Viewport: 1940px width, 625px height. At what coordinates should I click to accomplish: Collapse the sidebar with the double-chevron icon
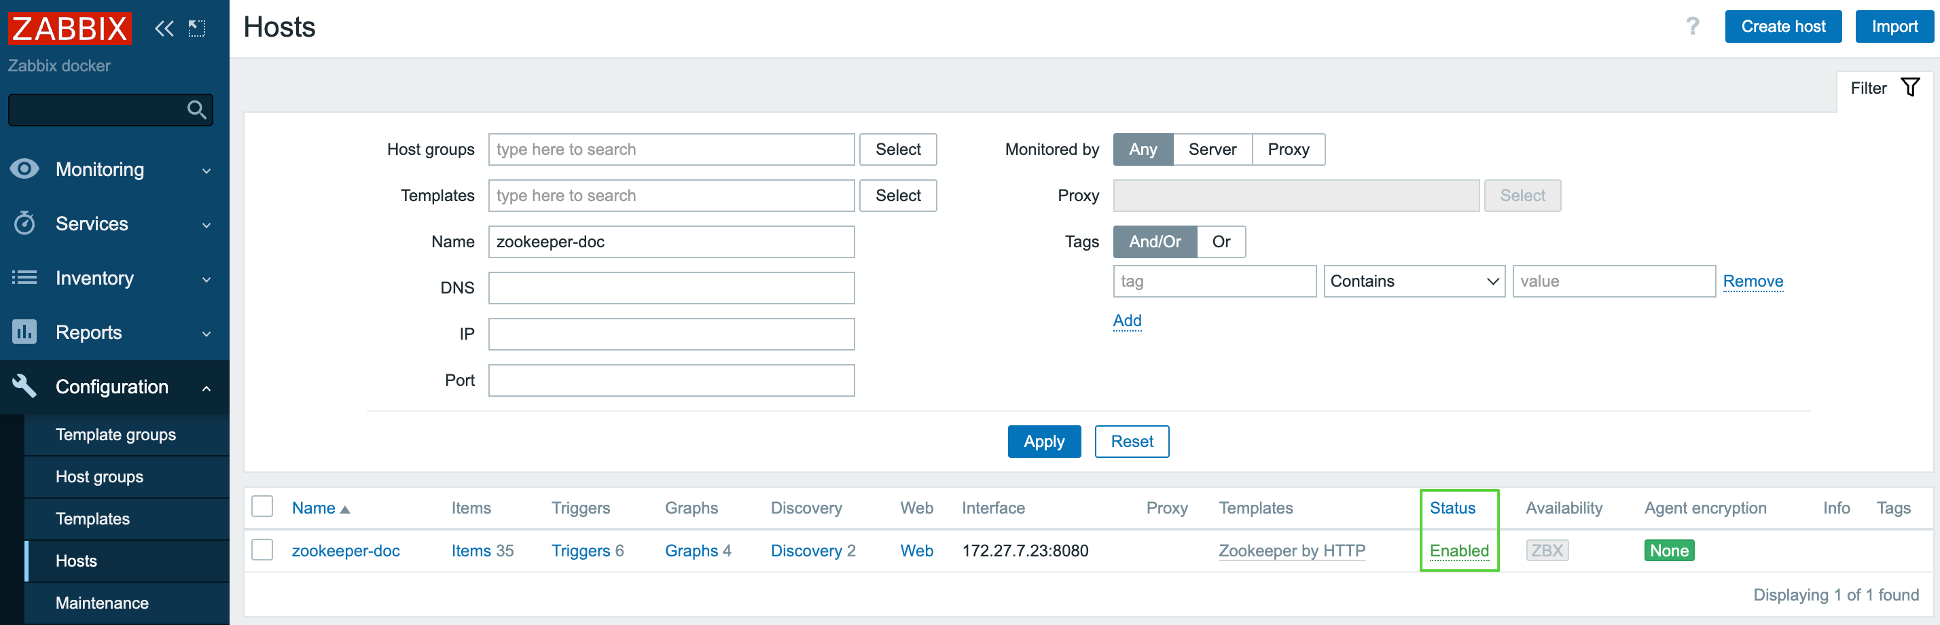pyautogui.click(x=164, y=28)
